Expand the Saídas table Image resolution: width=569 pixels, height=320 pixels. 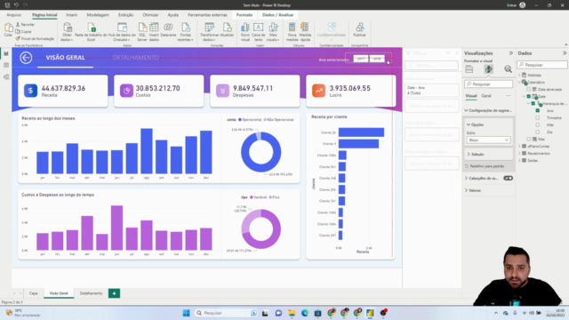[519, 160]
